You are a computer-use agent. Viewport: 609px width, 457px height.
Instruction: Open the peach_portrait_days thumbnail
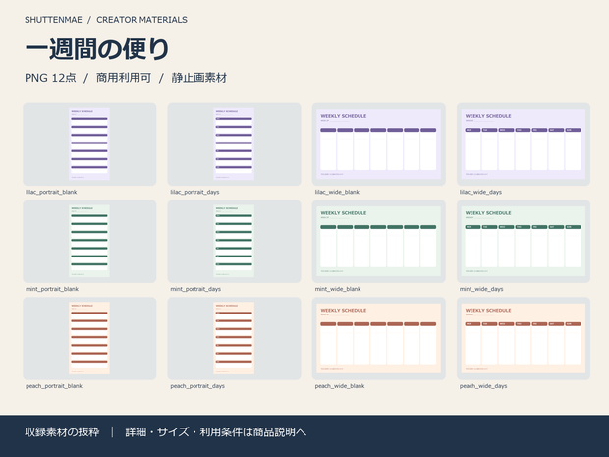234,338
